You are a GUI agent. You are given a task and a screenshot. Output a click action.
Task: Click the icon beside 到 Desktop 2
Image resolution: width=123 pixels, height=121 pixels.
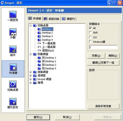[39, 61]
